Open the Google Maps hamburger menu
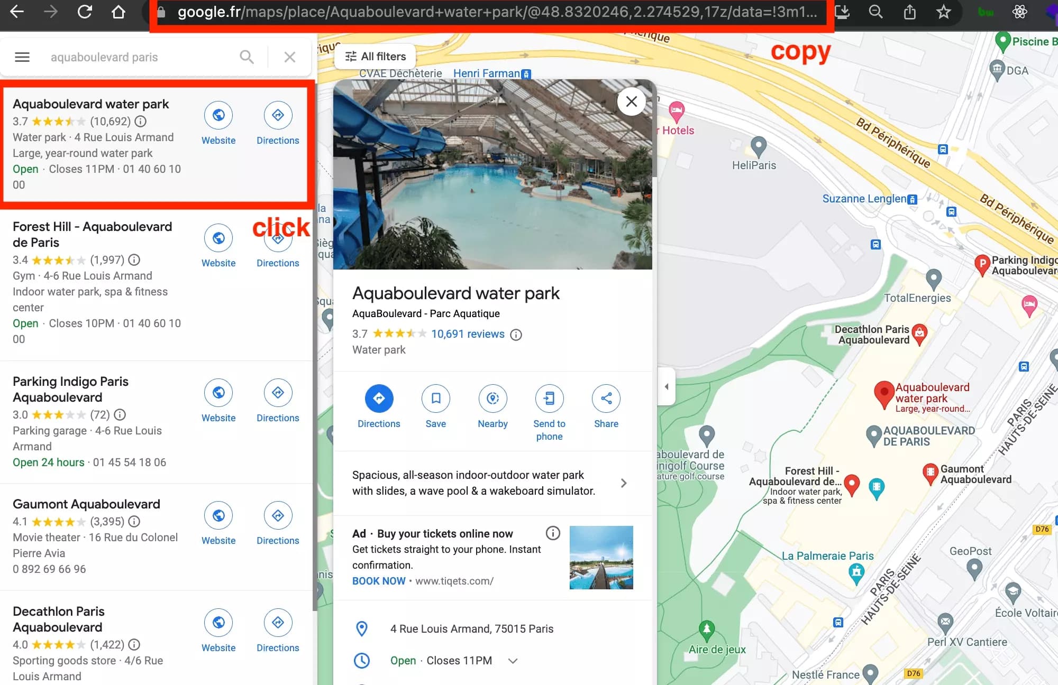 pos(22,57)
